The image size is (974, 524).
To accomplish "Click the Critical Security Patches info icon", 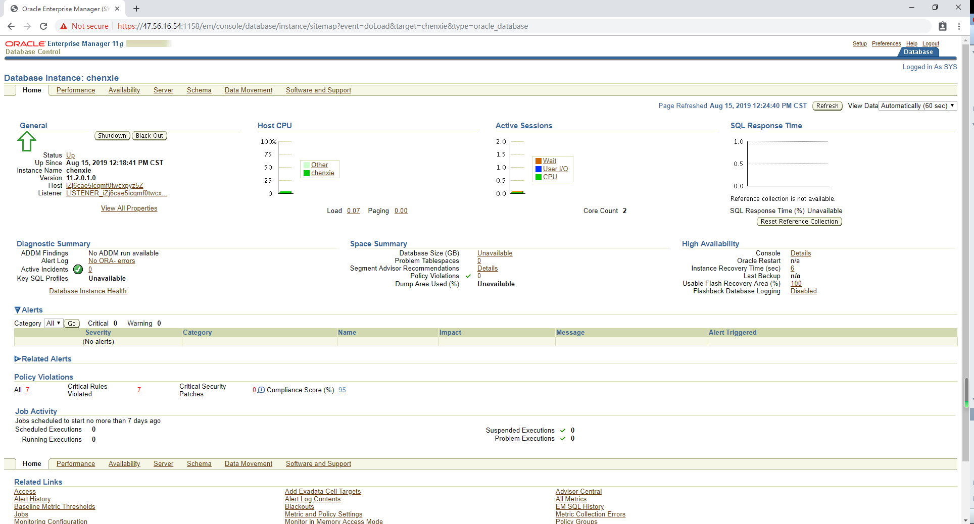I will [x=261, y=390].
